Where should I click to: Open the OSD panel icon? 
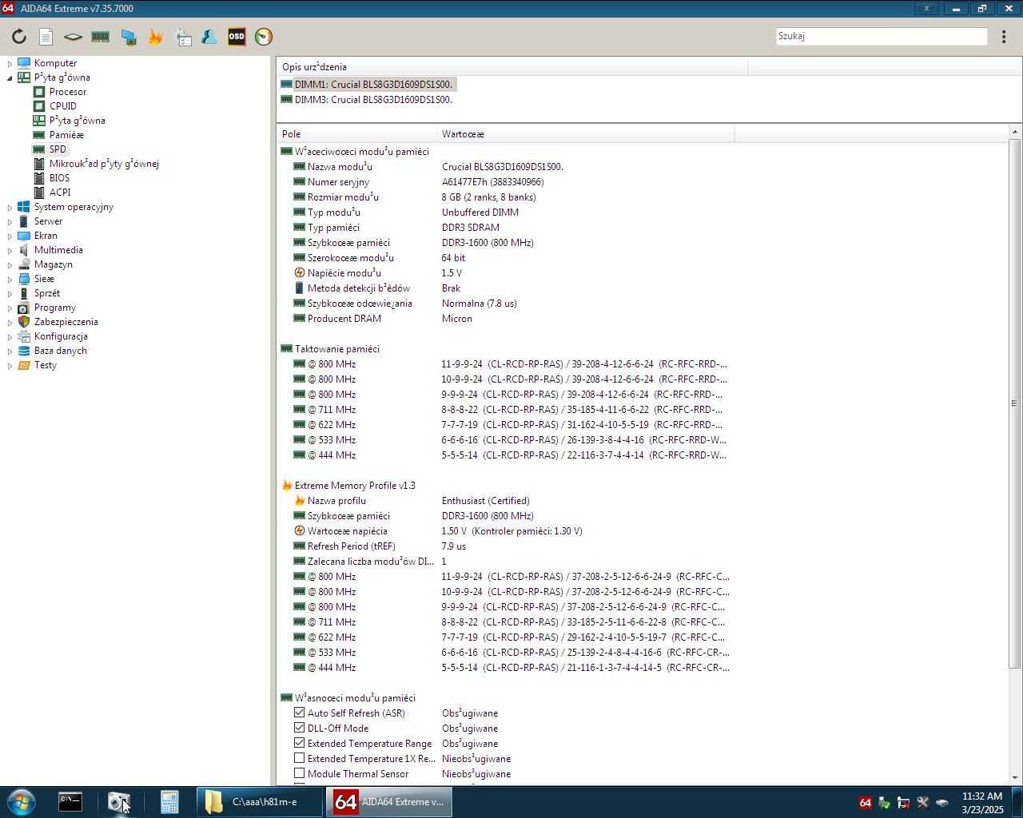237,37
